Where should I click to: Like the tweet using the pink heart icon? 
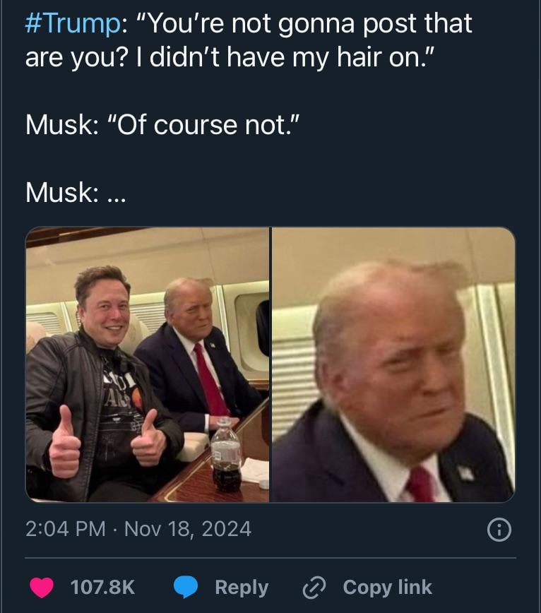pyautogui.click(x=42, y=587)
